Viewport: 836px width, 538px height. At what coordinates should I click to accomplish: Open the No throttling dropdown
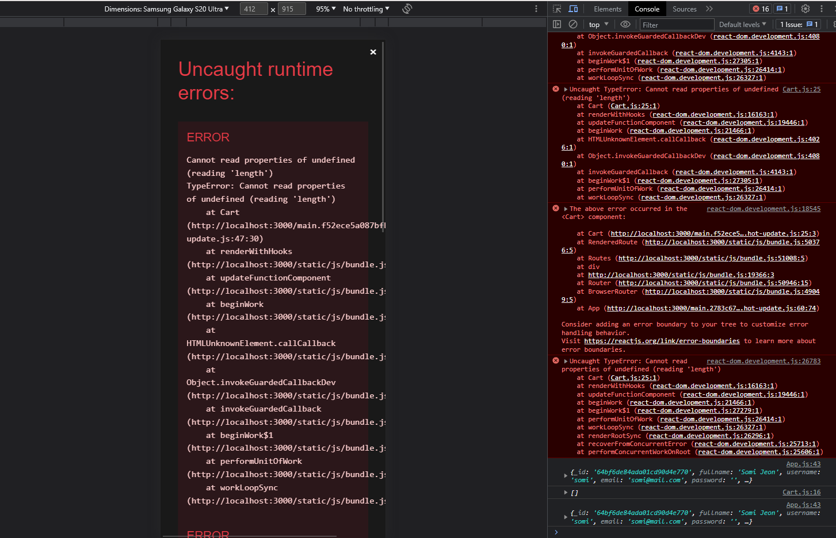[x=366, y=9]
